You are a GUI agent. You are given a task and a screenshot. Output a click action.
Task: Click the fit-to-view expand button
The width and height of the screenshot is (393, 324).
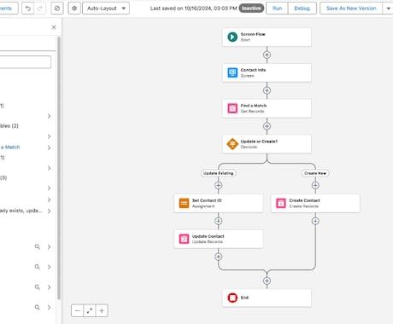coord(90,310)
